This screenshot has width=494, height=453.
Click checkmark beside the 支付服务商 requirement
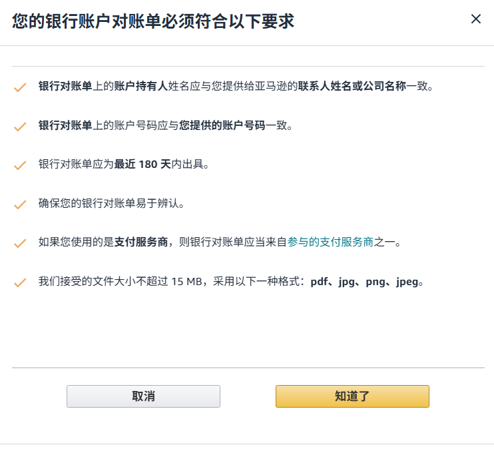[x=20, y=243]
